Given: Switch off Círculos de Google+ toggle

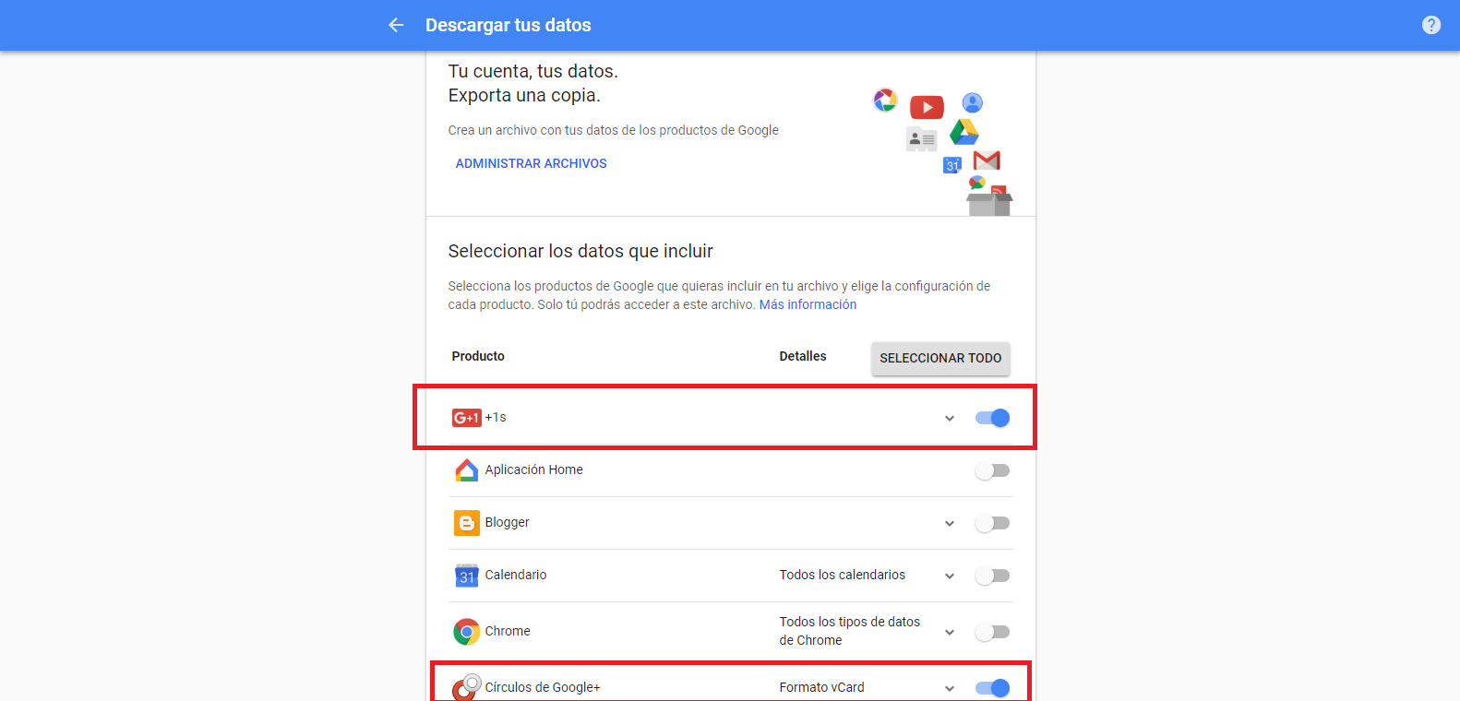Looking at the screenshot, I should point(993,688).
